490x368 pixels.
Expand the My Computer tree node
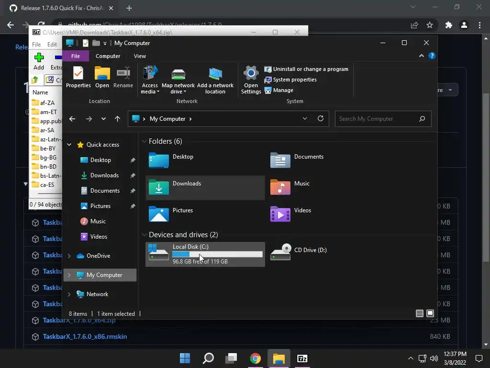[69, 275]
